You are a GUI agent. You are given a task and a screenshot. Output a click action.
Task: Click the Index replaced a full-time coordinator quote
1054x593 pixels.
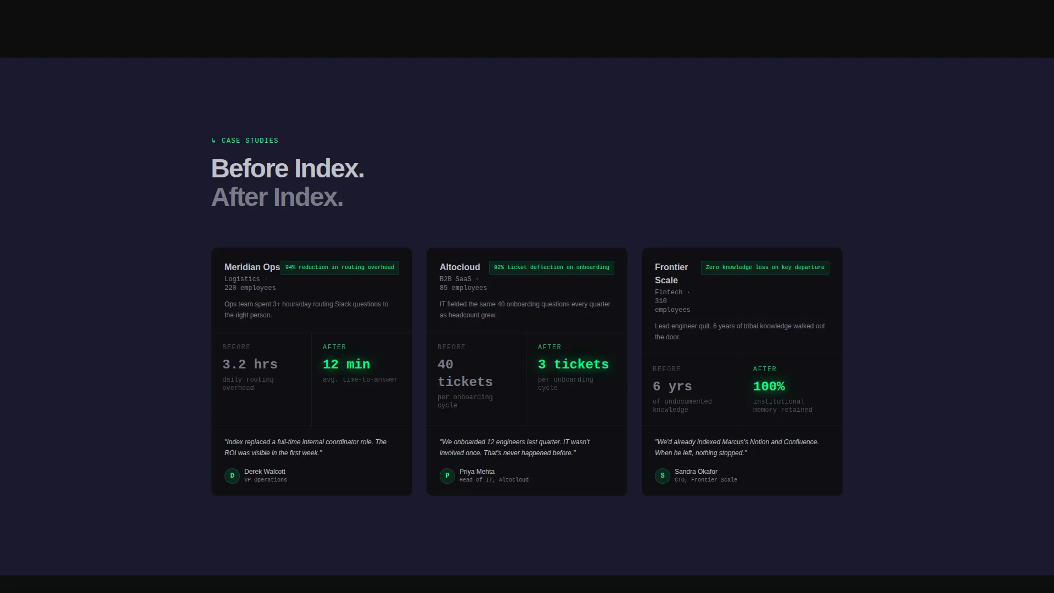point(306,447)
